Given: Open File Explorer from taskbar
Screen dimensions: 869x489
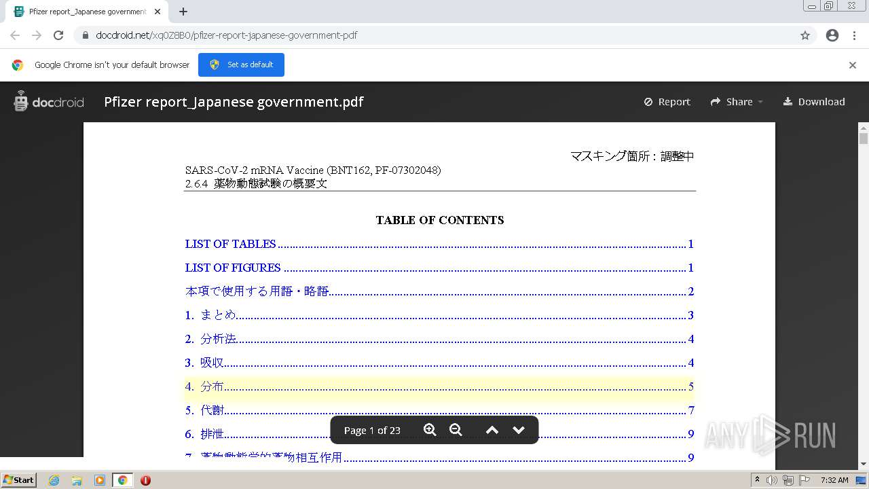Looking at the screenshot, I should [77, 480].
